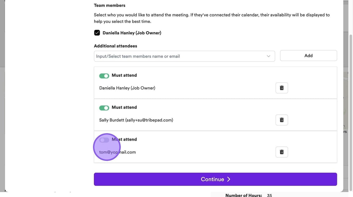Uncheck Daniella Hanley (Job Owner) checkbox

(97, 33)
